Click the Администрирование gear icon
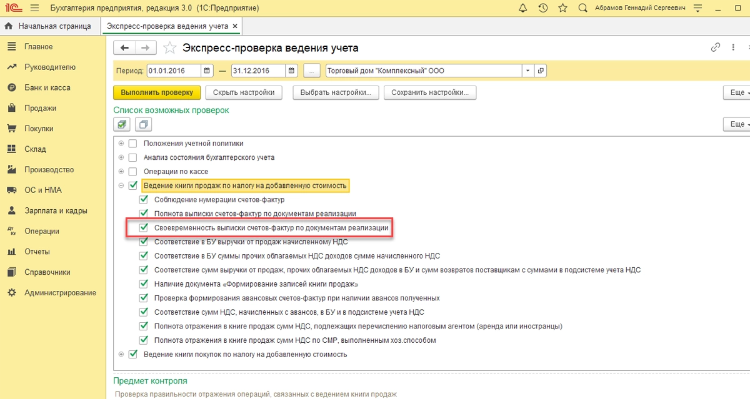This screenshot has width=750, height=399. click(x=11, y=293)
